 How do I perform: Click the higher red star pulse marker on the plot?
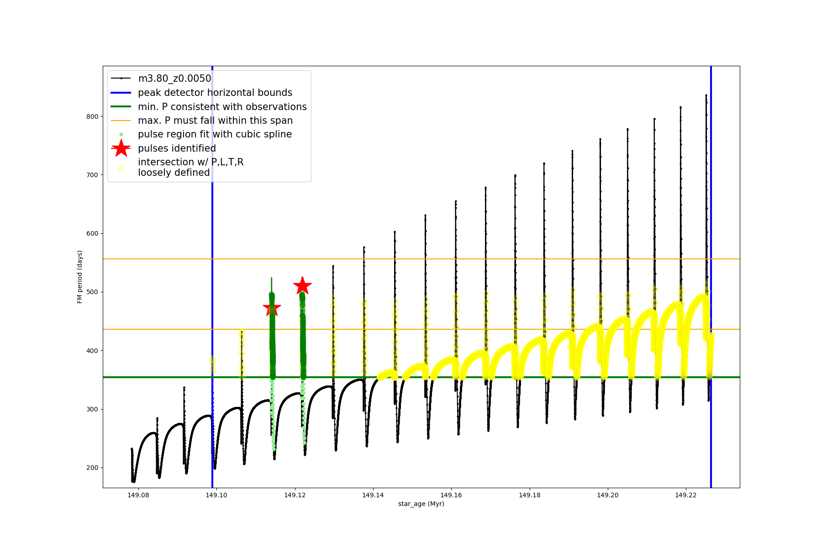[302, 286]
